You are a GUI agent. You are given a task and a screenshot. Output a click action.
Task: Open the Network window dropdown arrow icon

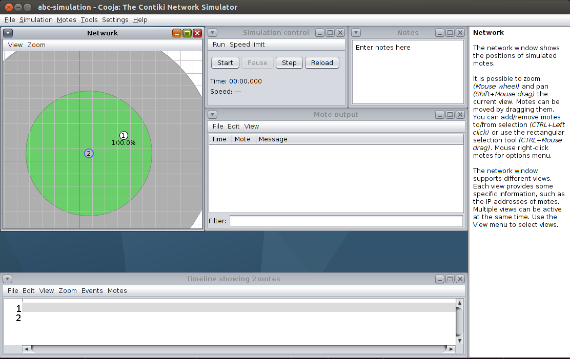pos(8,33)
